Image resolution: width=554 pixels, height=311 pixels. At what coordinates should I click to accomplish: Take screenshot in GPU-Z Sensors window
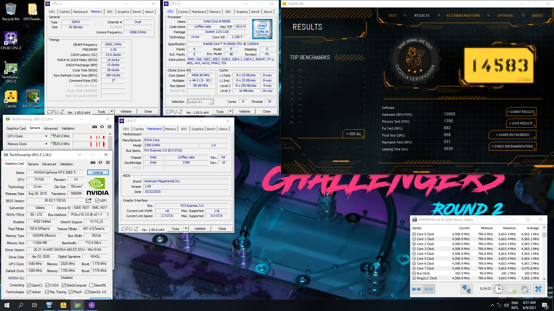94,127
